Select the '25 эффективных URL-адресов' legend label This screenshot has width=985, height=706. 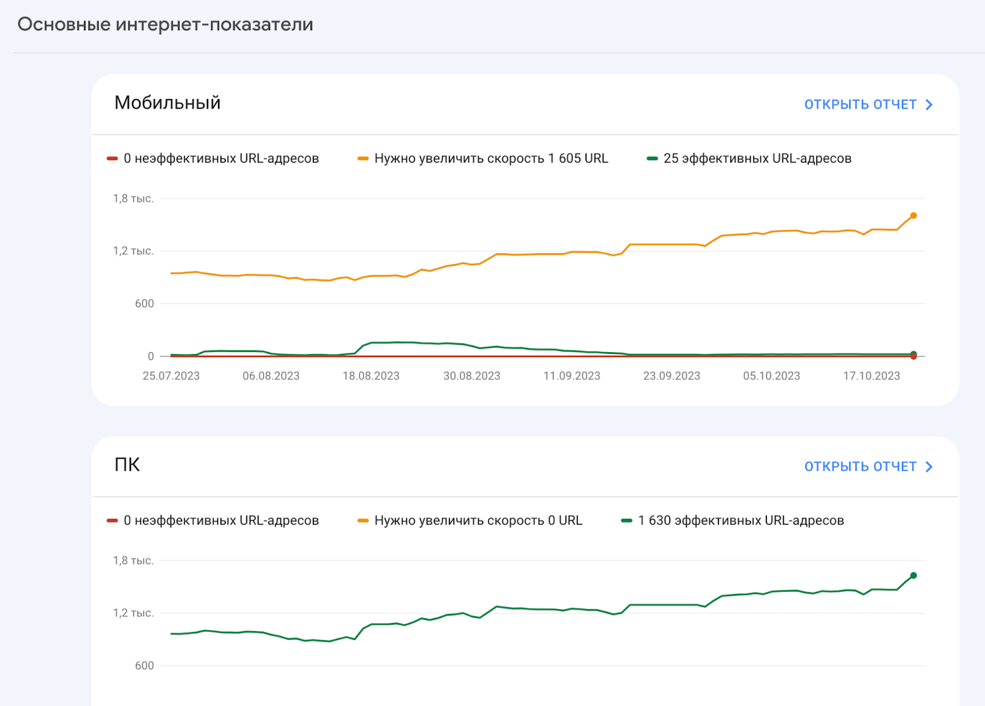[757, 159]
